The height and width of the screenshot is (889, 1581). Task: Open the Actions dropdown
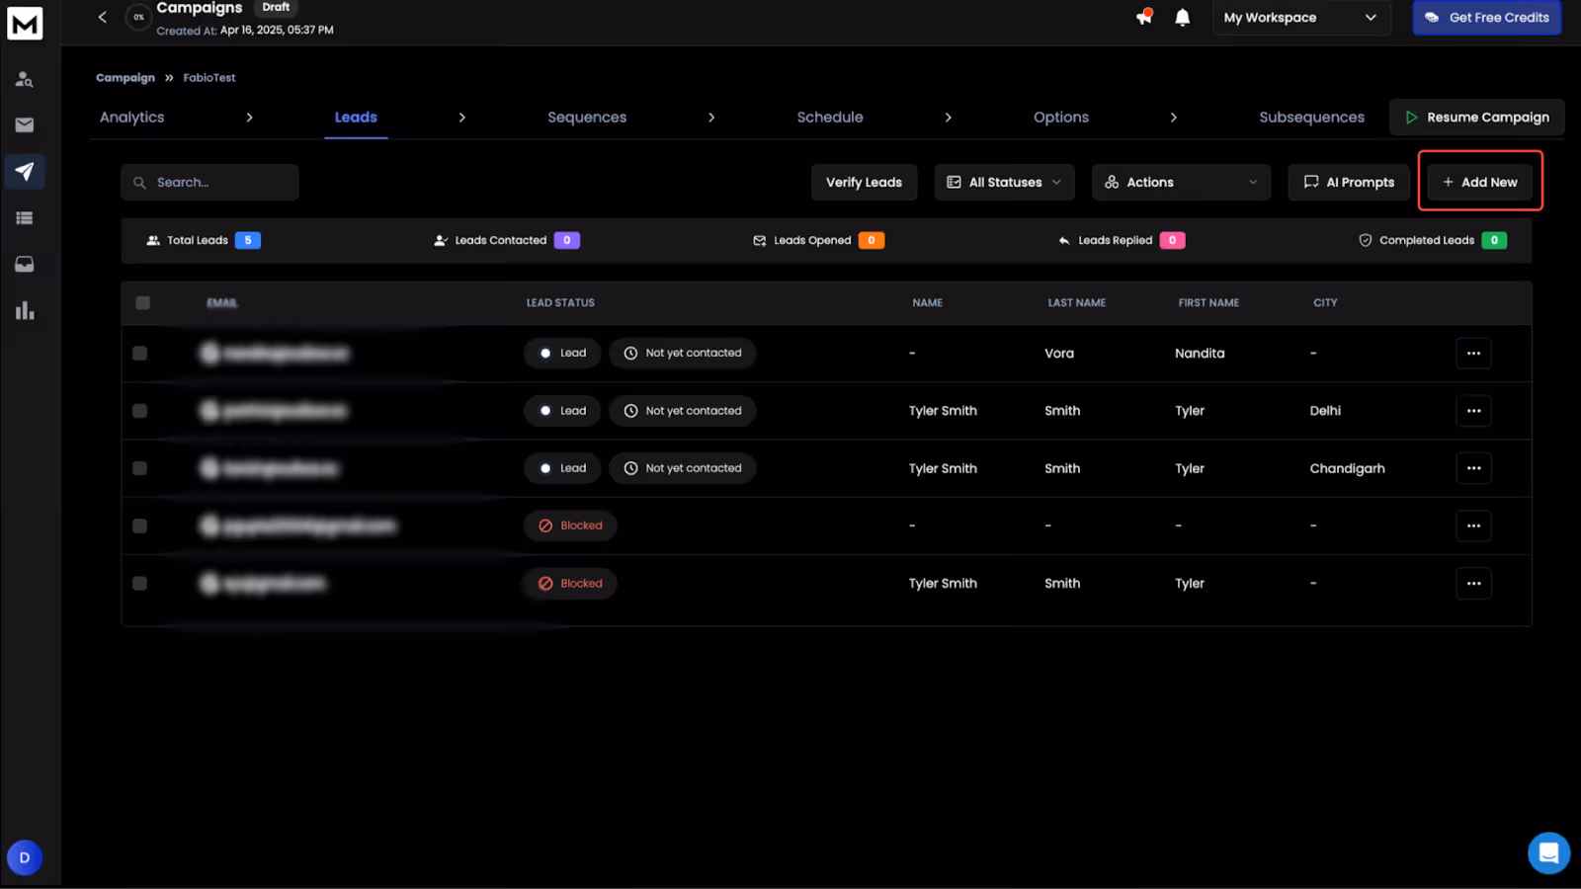1180,182
